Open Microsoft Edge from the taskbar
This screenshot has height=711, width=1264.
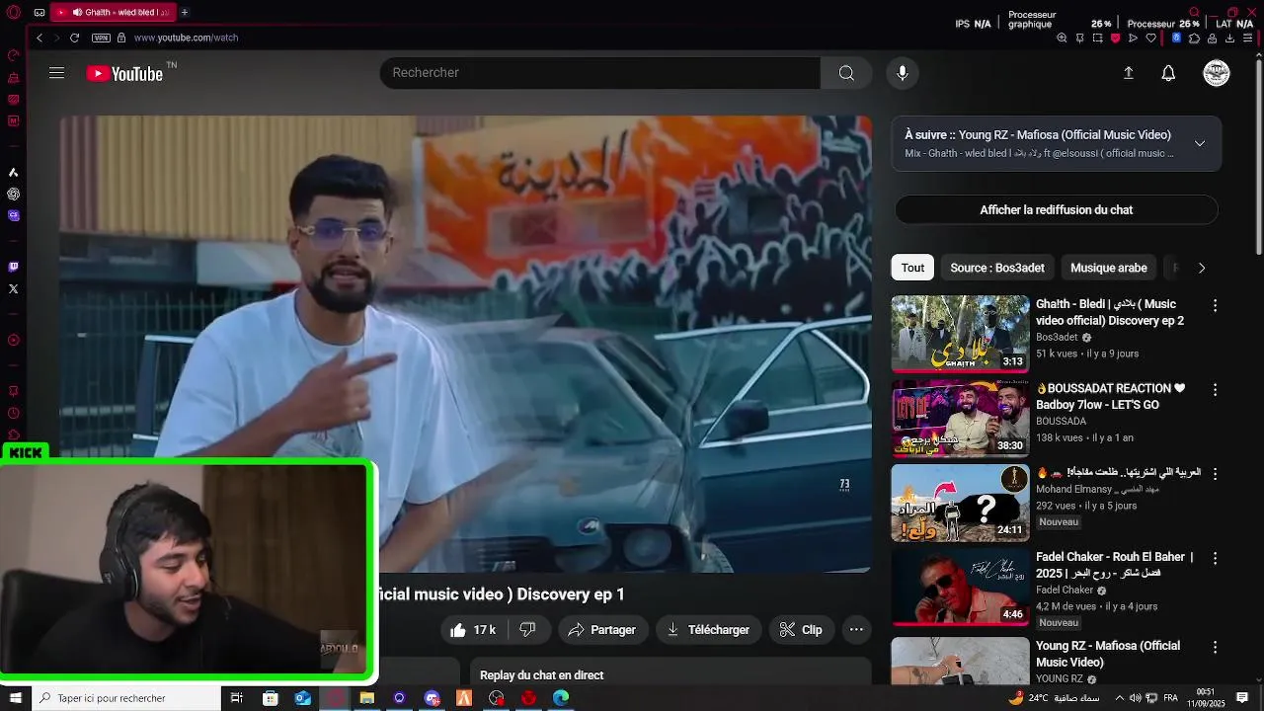561,698
